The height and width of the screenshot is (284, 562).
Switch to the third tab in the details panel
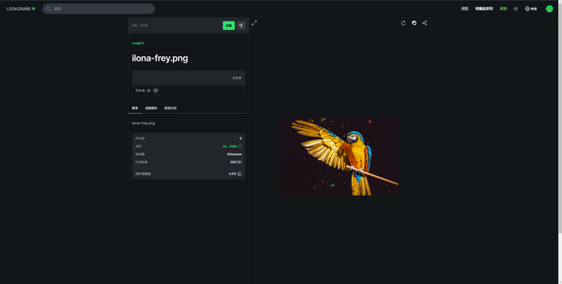coord(171,108)
